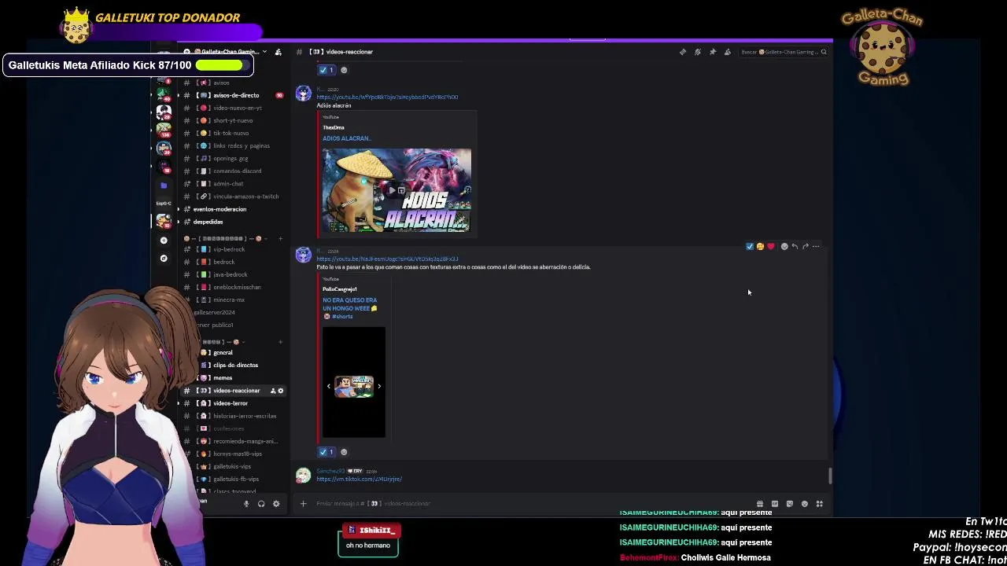This screenshot has width=1007, height=566.
Task: Toggle headphones deafen in user panel
Action: 261,504
